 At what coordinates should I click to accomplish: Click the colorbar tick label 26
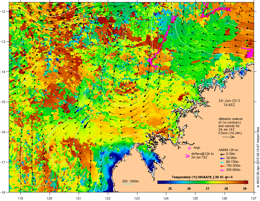click(189, 189)
